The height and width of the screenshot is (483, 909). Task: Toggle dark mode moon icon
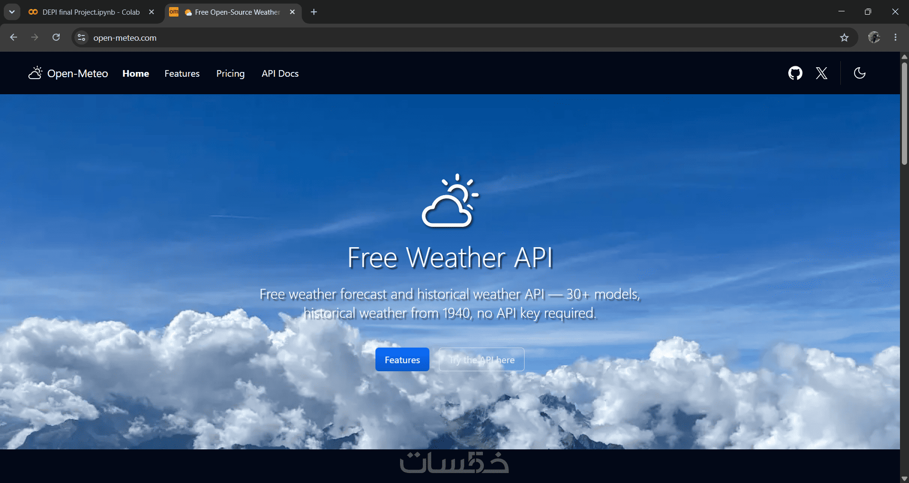pos(859,73)
